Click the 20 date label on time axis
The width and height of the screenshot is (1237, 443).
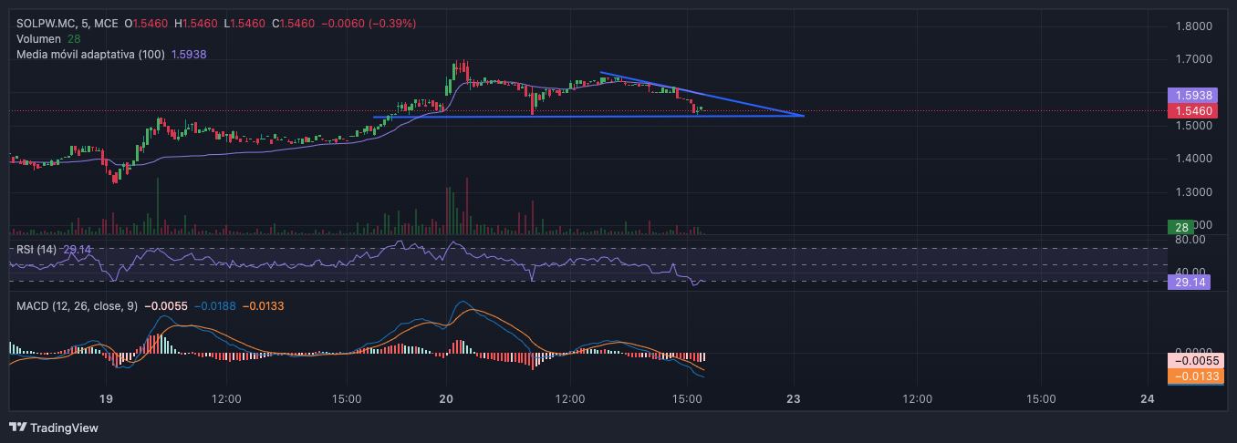446,398
